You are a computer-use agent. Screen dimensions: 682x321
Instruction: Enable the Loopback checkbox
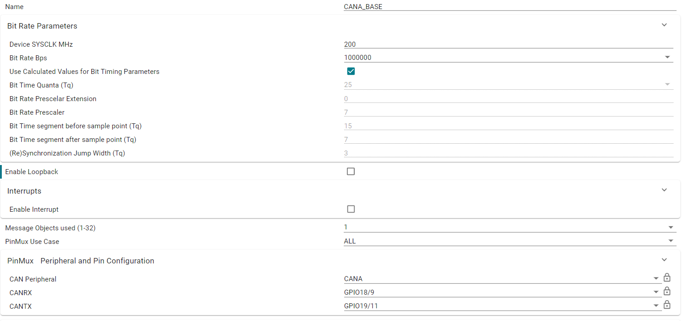coord(351,171)
